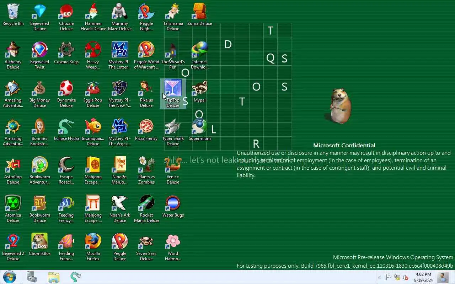Viewport: 455px width, 284px height.
Task: Open the Mummy Maze Deluxe shortcut
Action: point(120,17)
